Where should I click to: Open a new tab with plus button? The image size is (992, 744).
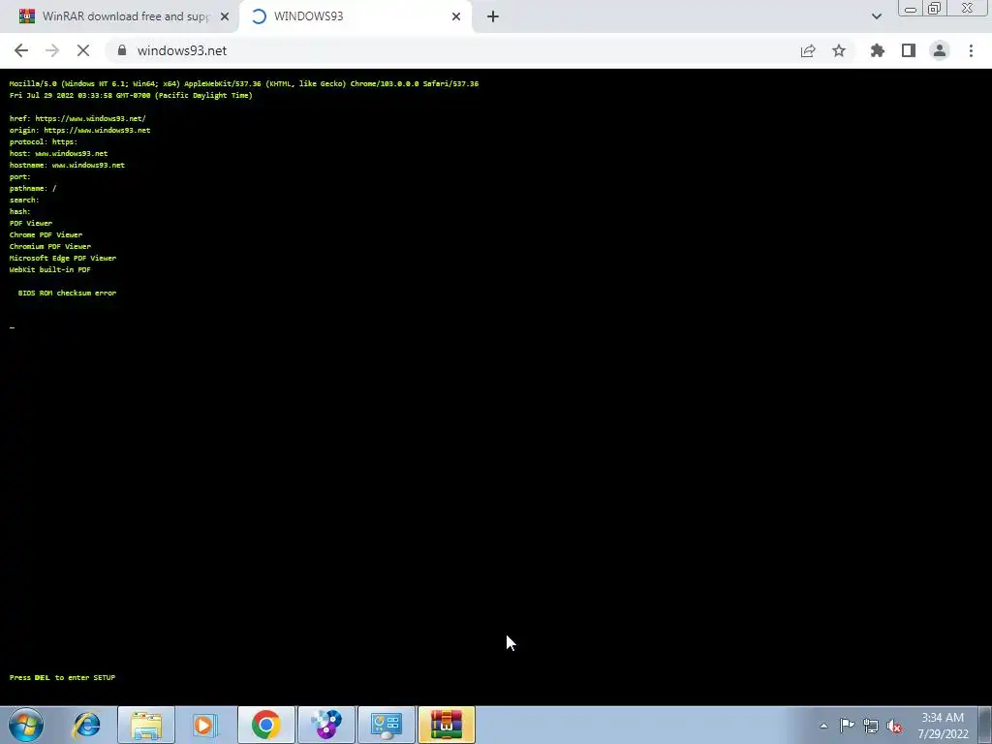pyautogui.click(x=493, y=16)
